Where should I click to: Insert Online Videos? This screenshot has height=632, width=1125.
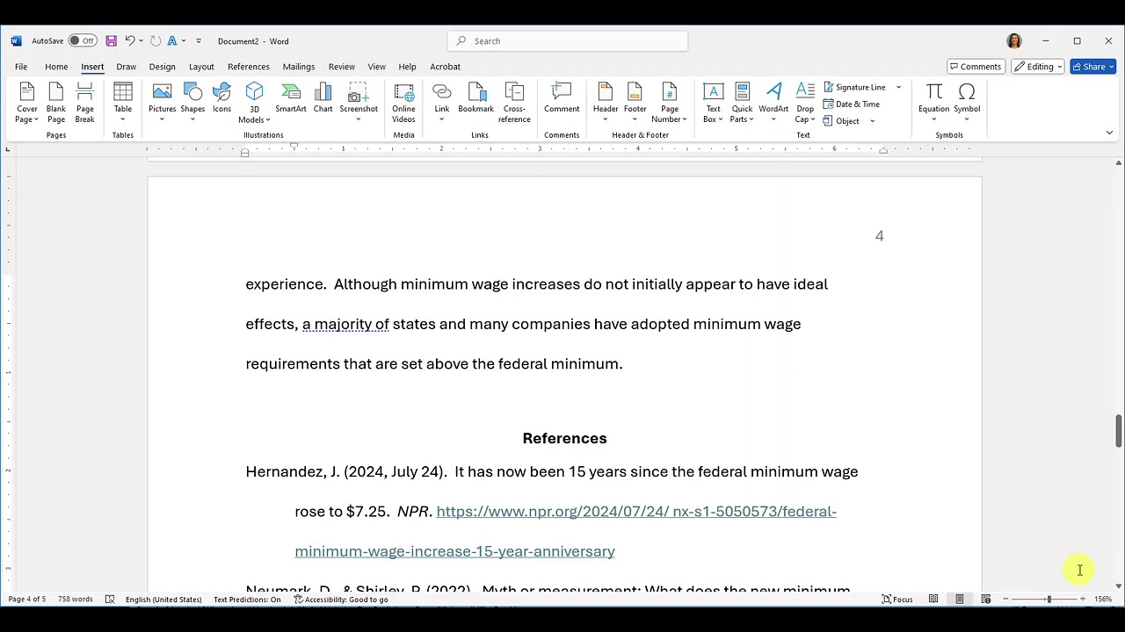[403, 104]
